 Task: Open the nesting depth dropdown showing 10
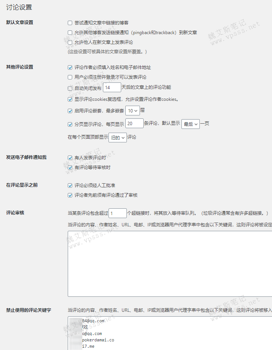pyautogui.click(x=133, y=111)
